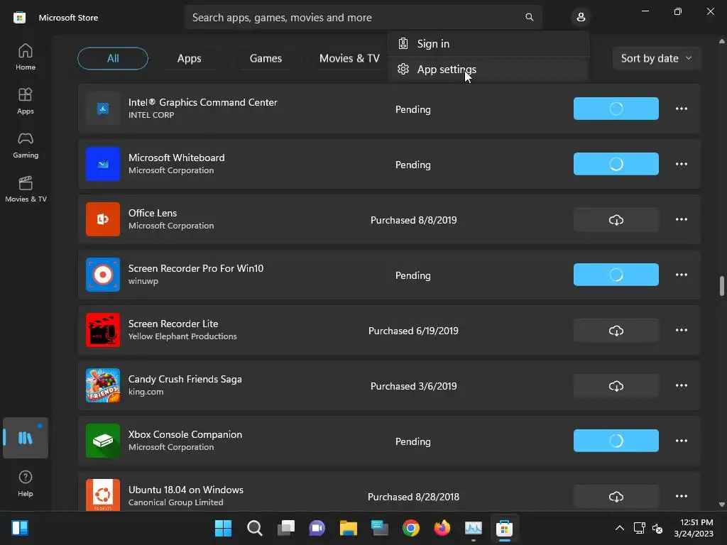
Task: Click pending button for Screen Recorder Pro
Action: [616, 275]
